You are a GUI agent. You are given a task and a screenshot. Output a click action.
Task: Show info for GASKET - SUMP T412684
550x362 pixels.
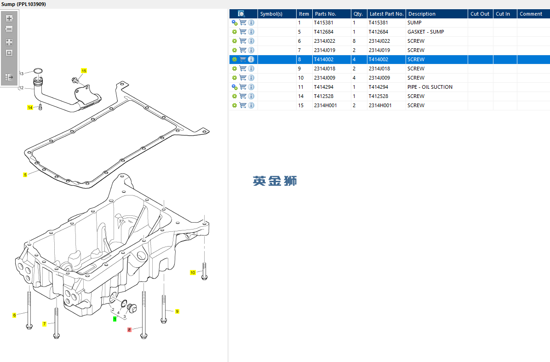pyautogui.click(x=251, y=32)
